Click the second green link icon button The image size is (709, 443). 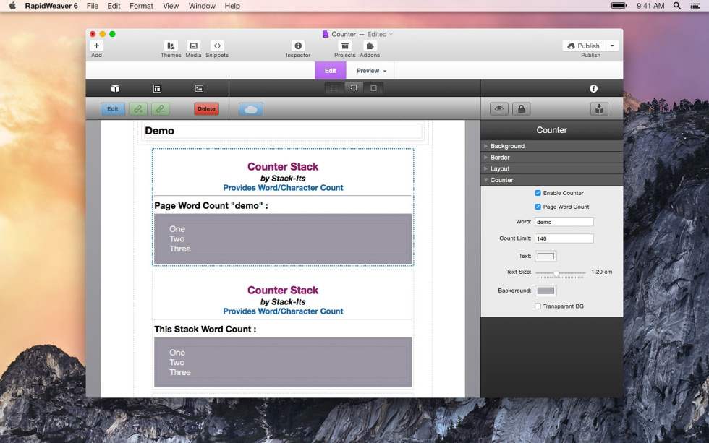click(160, 109)
